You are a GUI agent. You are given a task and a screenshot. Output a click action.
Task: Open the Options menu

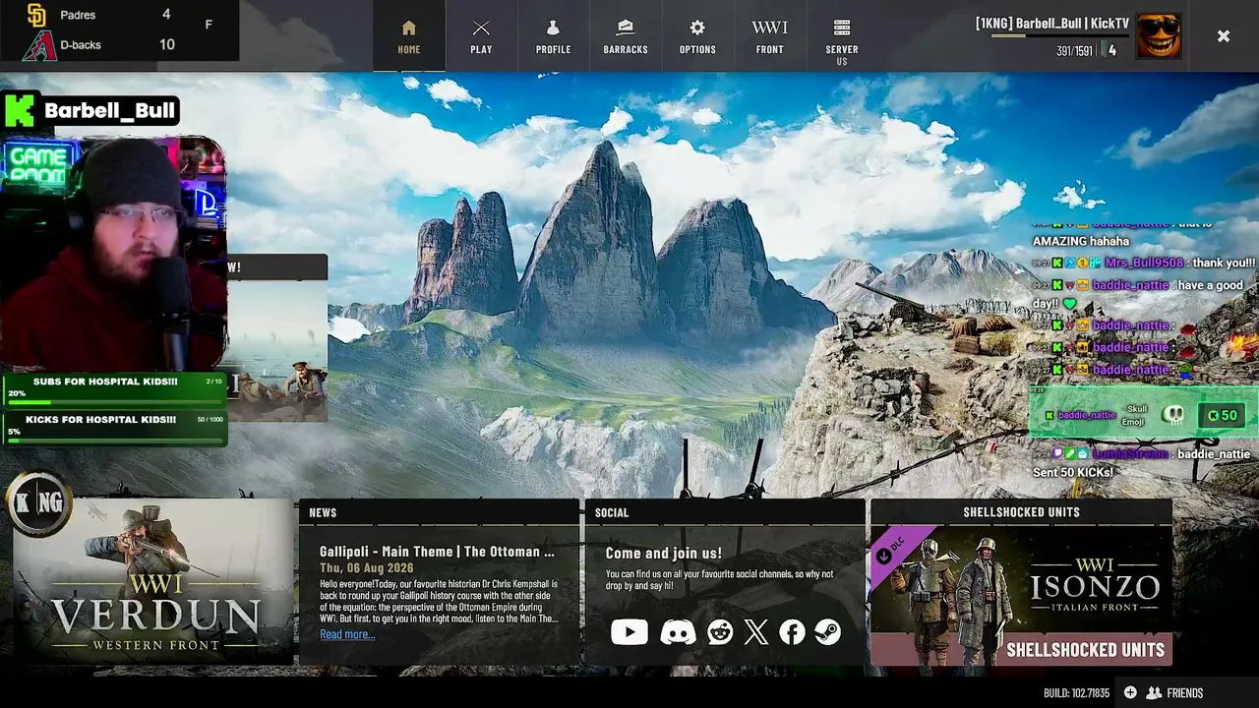(697, 36)
